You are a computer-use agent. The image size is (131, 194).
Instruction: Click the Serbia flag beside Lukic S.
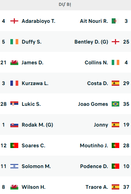pyautogui.click(x=14, y=104)
